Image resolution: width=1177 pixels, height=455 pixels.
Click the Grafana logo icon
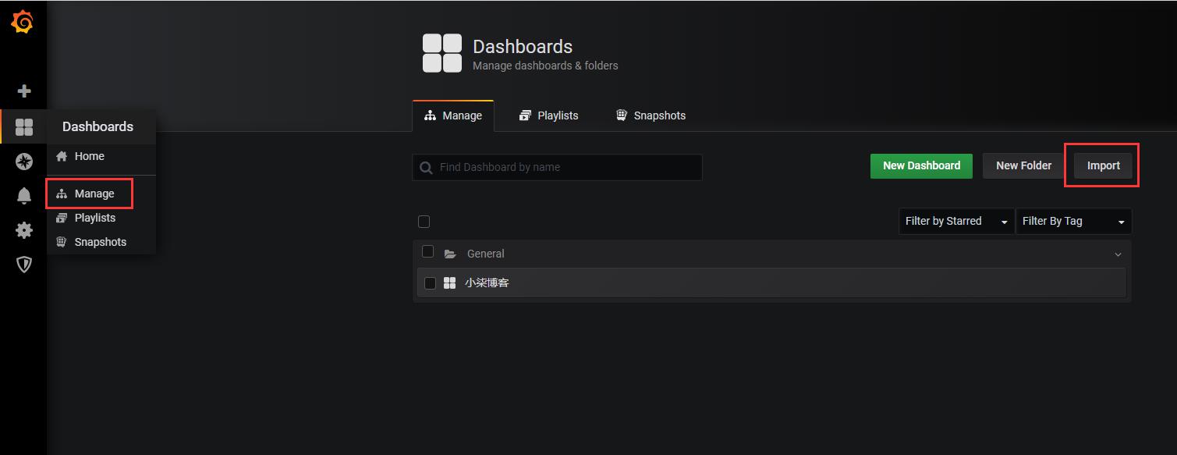point(23,23)
